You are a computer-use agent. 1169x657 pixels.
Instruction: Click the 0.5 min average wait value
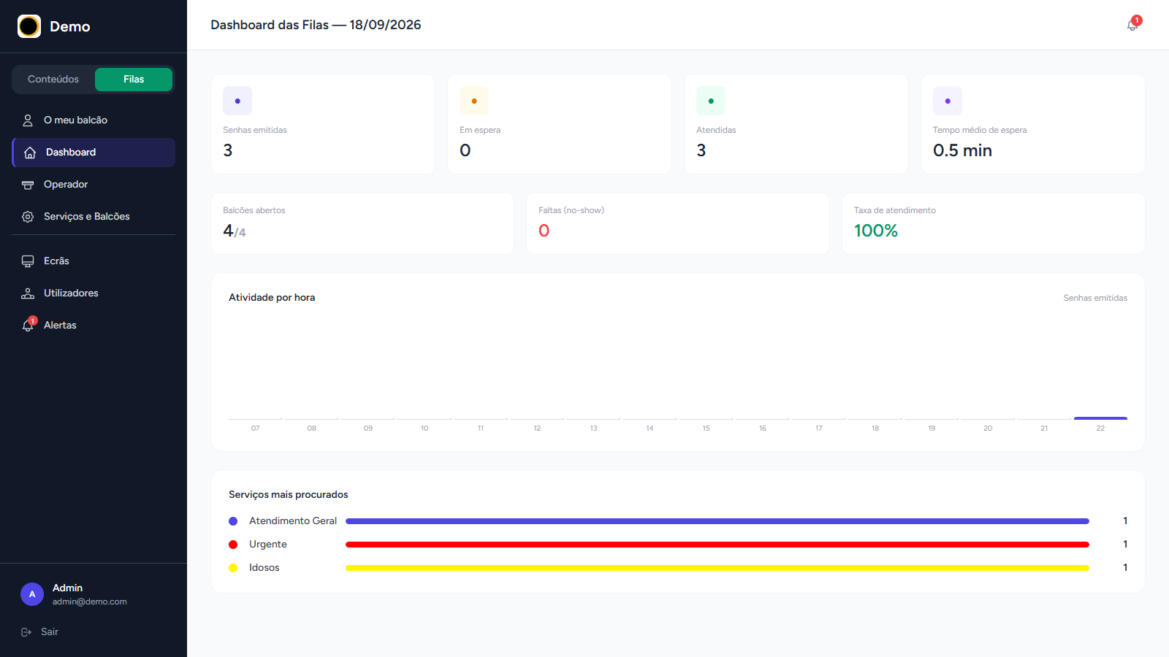click(962, 150)
